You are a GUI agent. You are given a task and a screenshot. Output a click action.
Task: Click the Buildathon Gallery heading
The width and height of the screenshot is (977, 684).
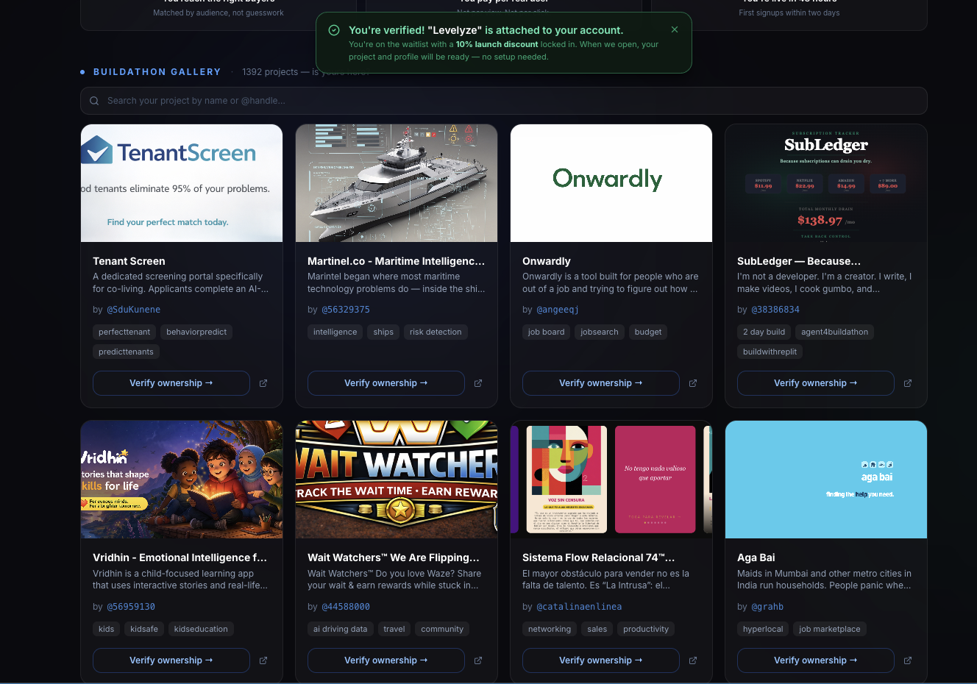pyautogui.click(x=157, y=72)
